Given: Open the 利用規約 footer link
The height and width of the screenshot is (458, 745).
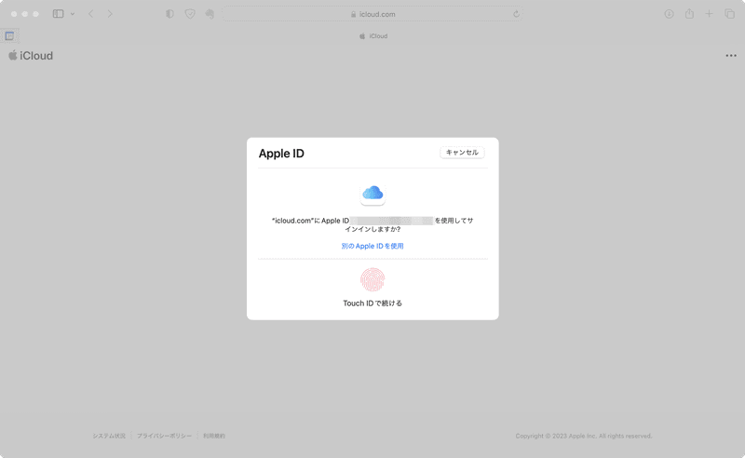Looking at the screenshot, I should 214,436.
